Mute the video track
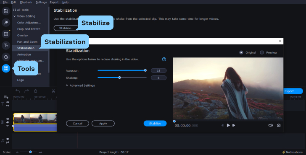The width and height of the screenshot is (306, 155). coord(8,122)
